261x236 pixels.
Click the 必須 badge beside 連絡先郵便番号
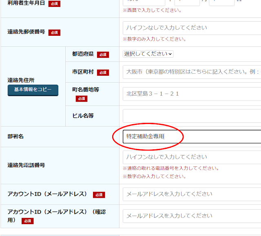tap(54, 33)
